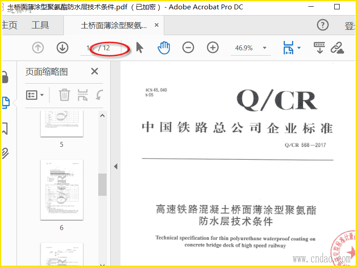
Task: Click the share link cloud icon
Action: point(337,48)
